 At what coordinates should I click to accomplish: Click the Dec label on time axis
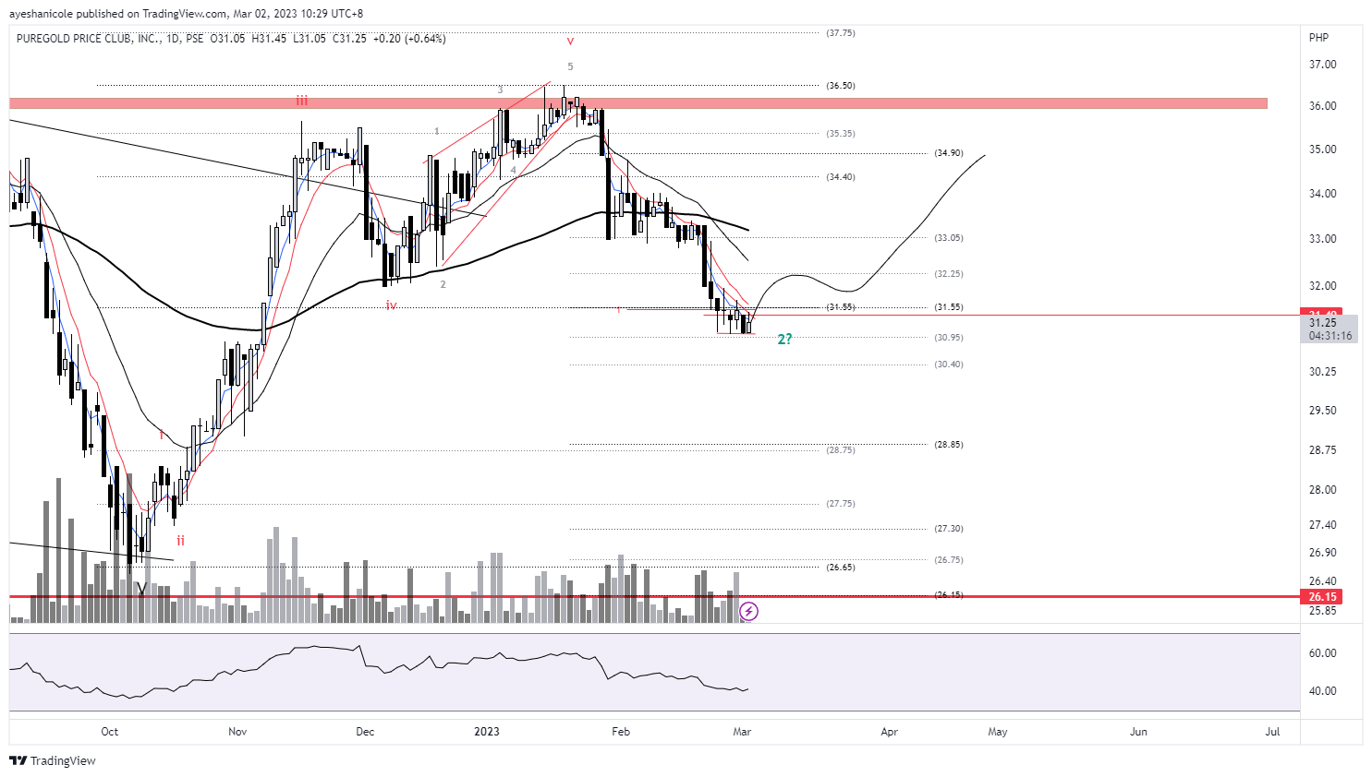click(365, 732)
